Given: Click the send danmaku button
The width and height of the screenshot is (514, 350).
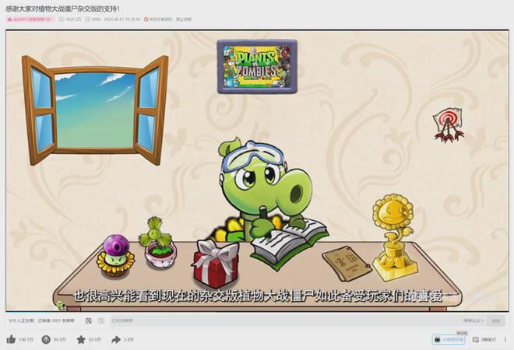Looking at the screenshot, I should [x=495, y=321].
